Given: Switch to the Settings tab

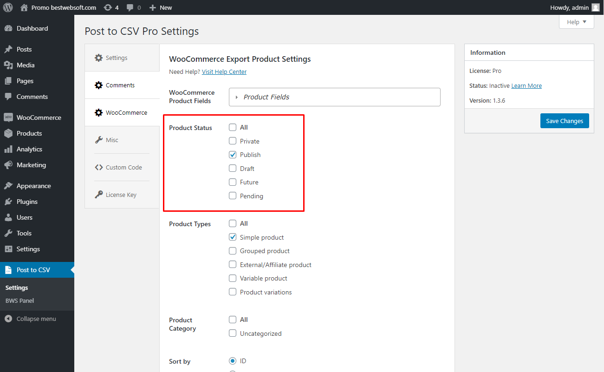Looking at the screenshot, I should tap(122, 58).
